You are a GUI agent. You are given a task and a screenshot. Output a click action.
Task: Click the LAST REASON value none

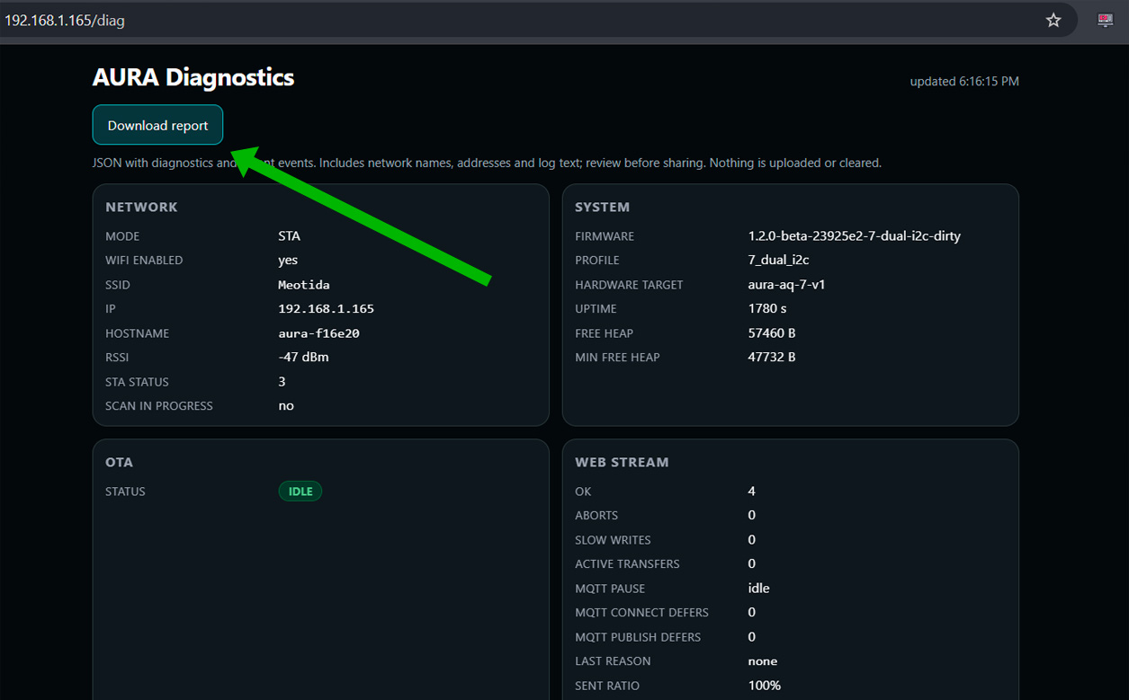click(x=763, y=661)
